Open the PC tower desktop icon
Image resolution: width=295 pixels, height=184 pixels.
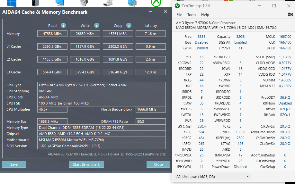(36, 3)
